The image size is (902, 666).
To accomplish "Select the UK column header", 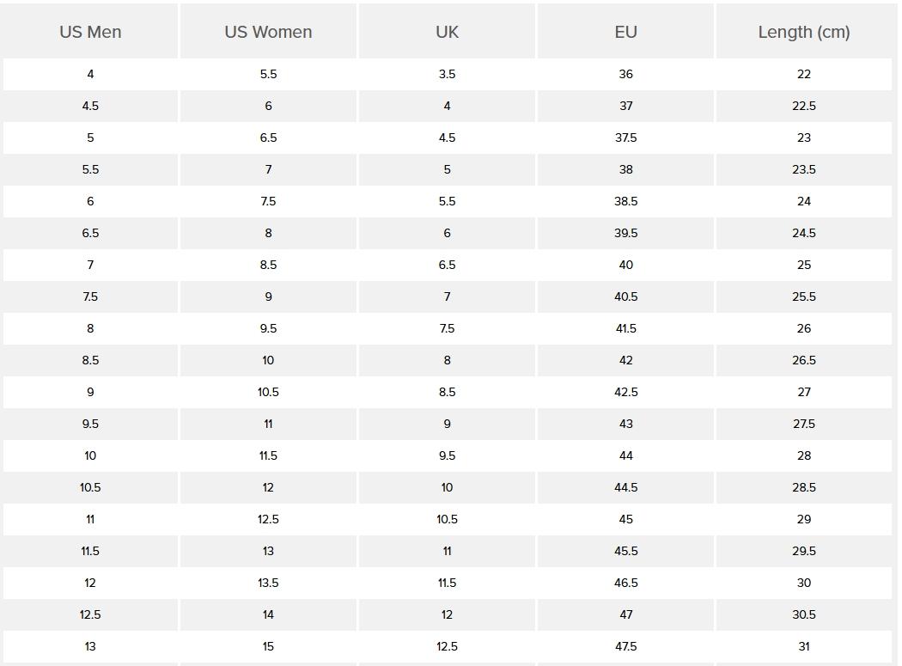I will click(447, 32).
